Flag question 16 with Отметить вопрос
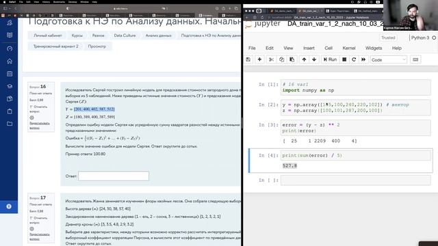The height and width of the screenshot is (246, 438). tap(38, 109)
